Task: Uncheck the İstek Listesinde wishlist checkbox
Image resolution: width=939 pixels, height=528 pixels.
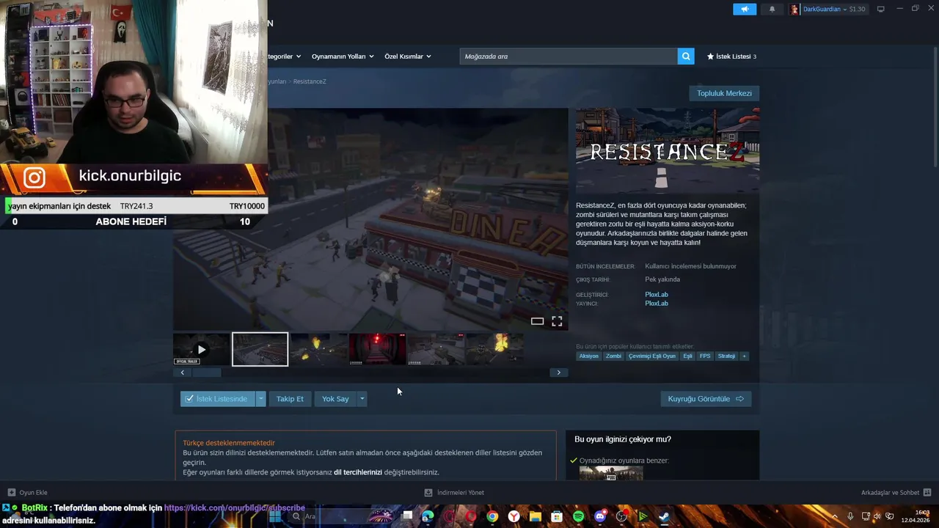Action: click(x=189, y=399)
